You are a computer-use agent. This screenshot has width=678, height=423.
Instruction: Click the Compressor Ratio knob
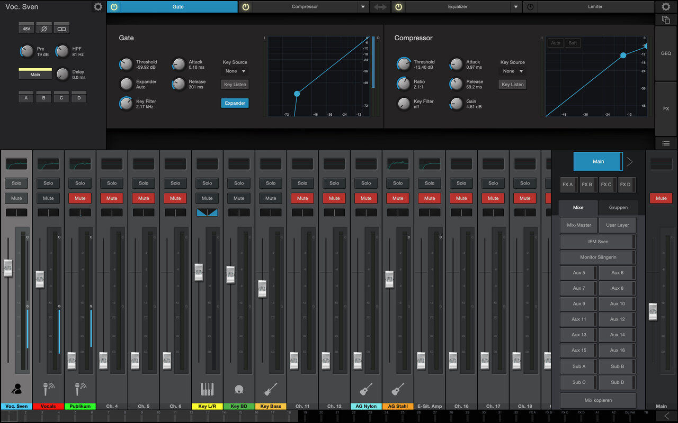click(404, 84)
